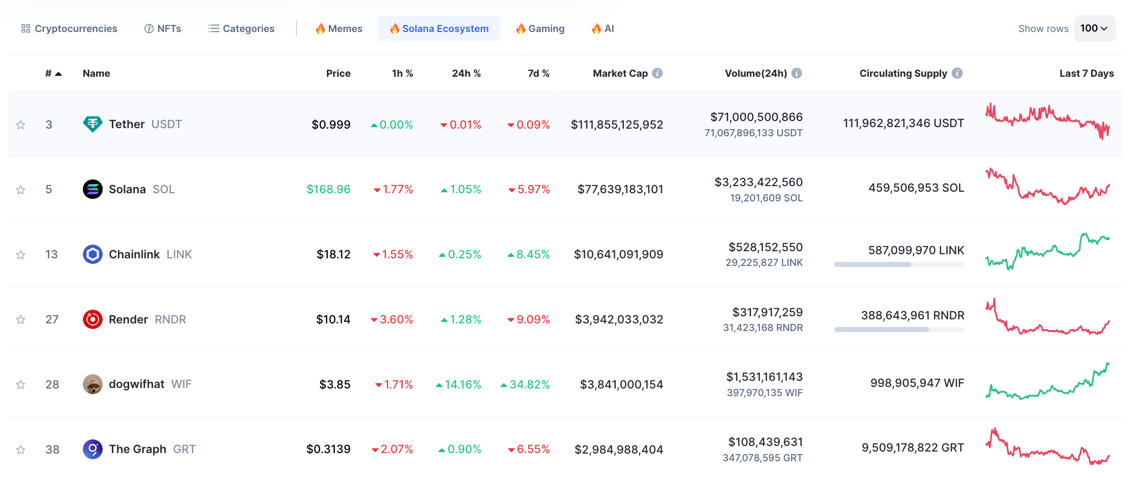Open the Show rows 100 dropdown
This screenshot has height=478, width=1144.
[x=1094, y=28]
